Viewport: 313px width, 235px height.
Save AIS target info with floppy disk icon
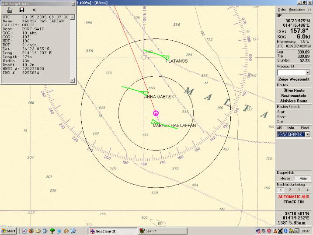[x=22, y=10]
